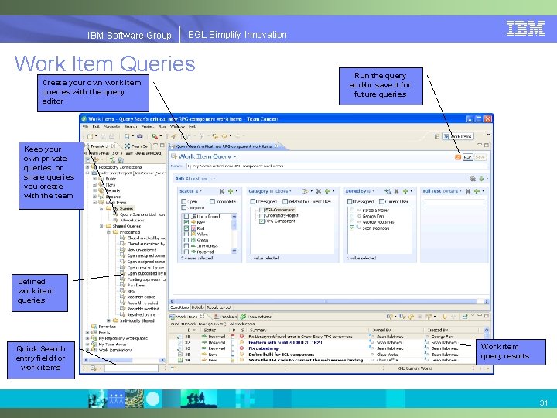Image resolution: width=557 pixels, height=418 pixels.
Task: Toggle Owned By Current User checkbox
Action: pos(381,201)
